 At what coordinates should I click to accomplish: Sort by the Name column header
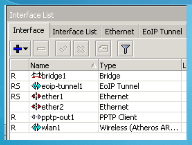point(64,65)
